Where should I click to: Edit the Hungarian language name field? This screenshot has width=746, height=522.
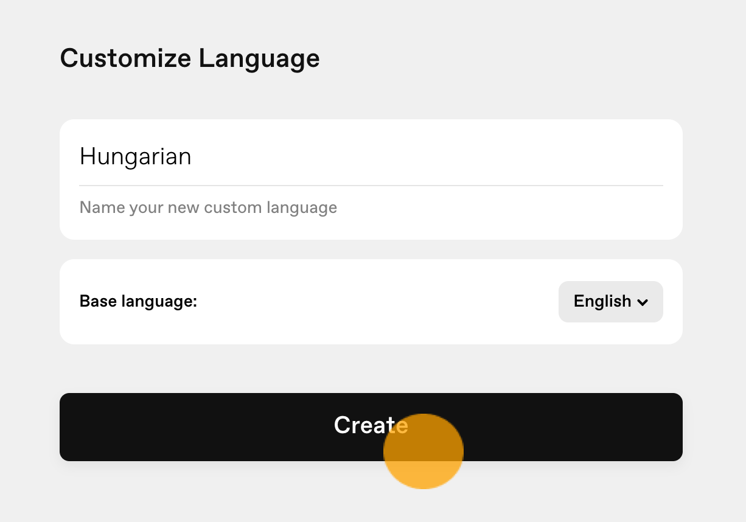(371, 157)
